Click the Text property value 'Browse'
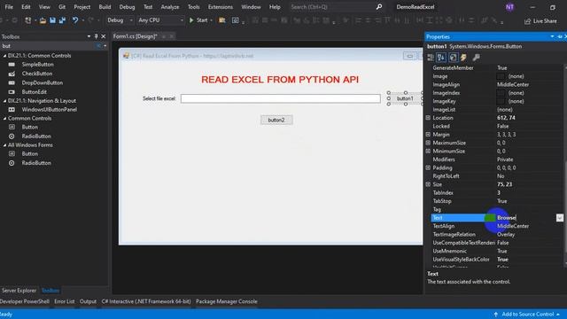 506,218
